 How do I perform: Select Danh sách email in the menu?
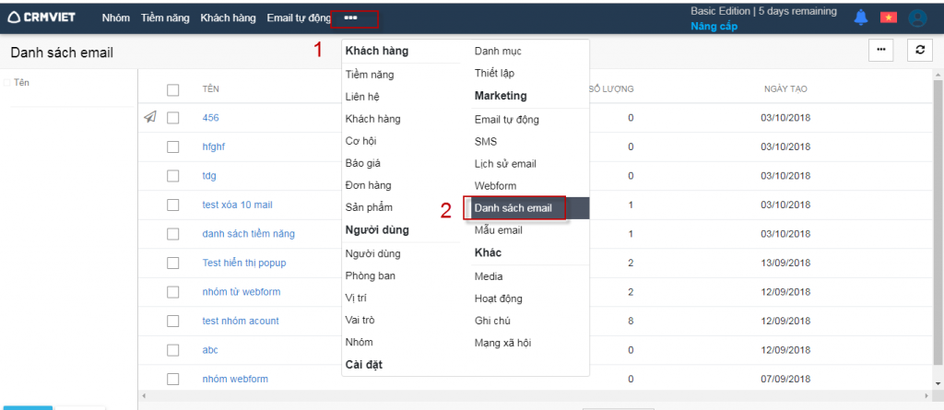[513, 208]
